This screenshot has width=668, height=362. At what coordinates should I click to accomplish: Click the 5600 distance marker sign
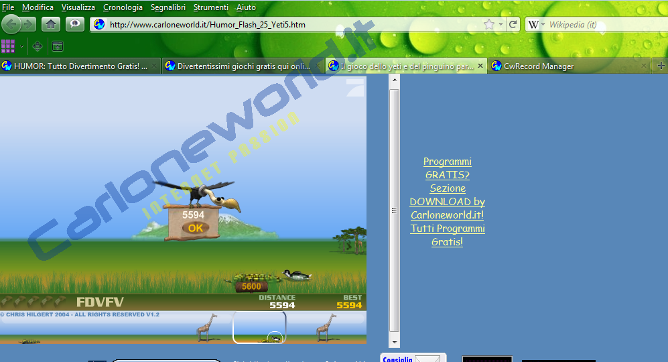251,286
